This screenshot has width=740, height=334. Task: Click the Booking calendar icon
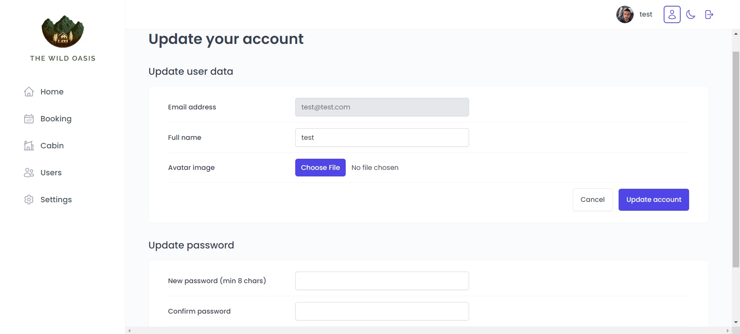29,119
